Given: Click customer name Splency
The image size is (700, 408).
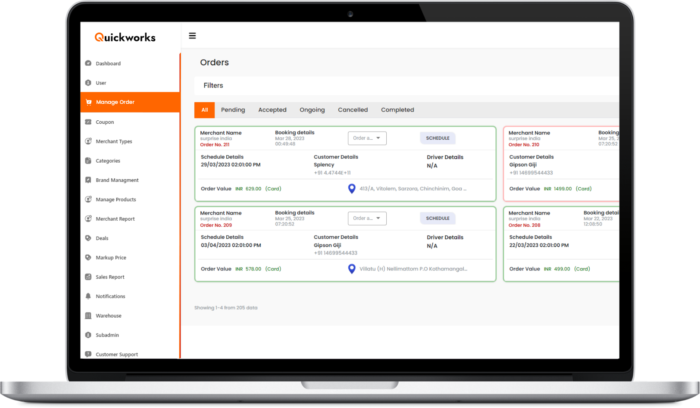Looking at the screenshot, I should (x=324, y=165).
